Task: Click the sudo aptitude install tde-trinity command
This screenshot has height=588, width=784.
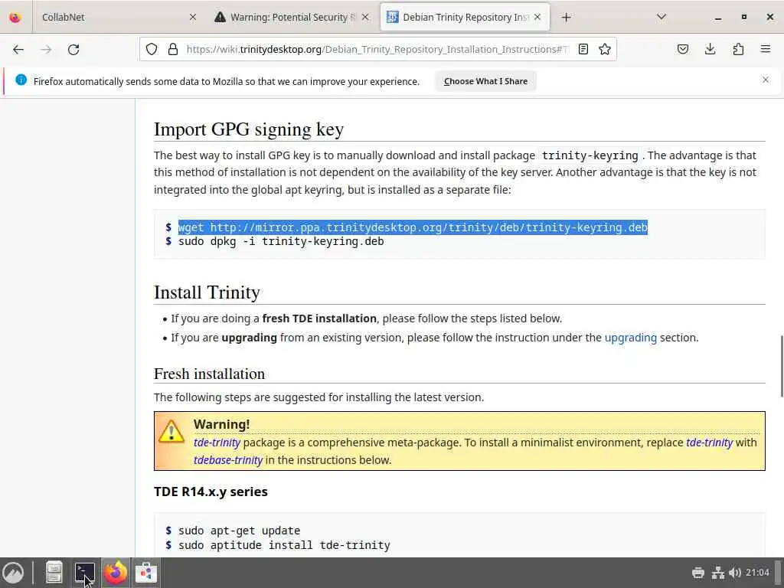Action: point(284,545)
